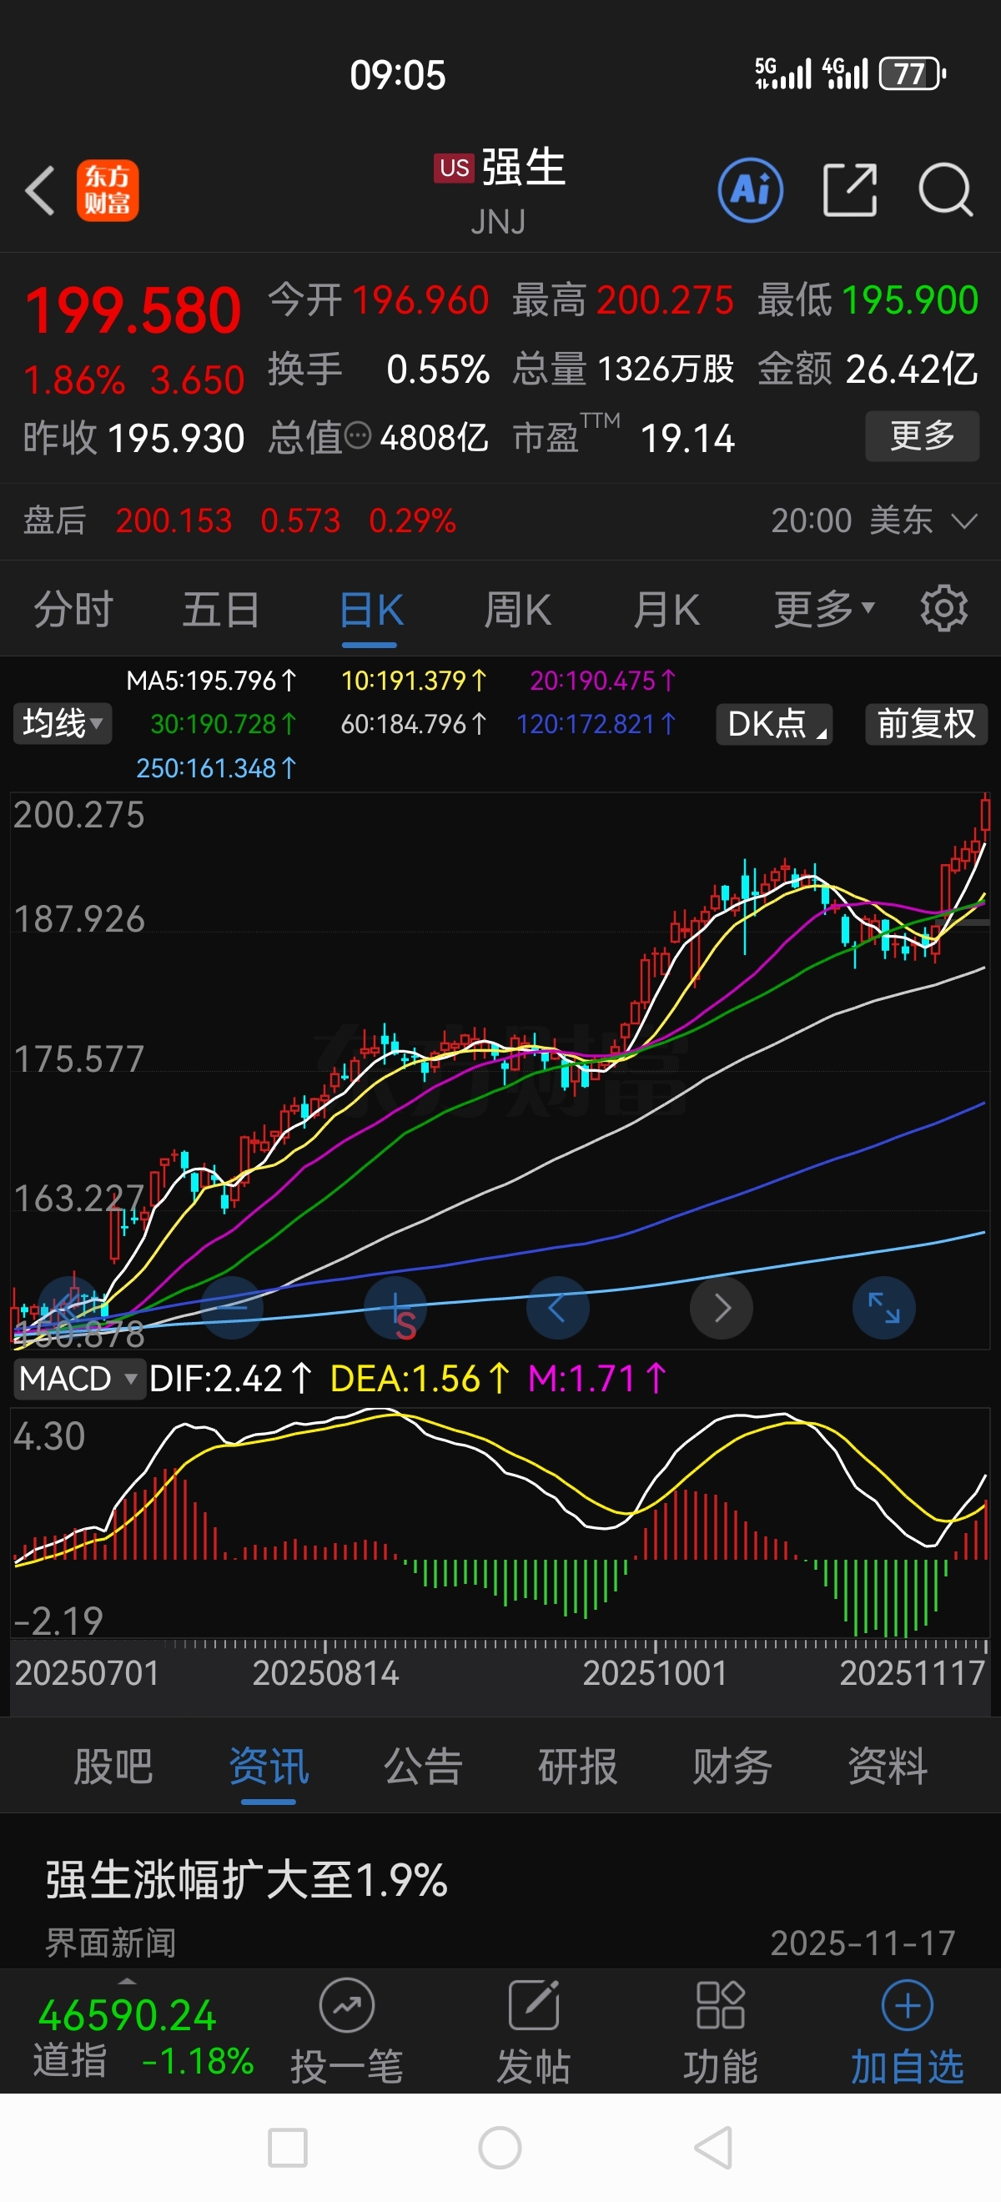The height and width of the screenshot is (2202, 1001).
Task: Expand the 均线 indicator dropdown
Action: click(63, 724)
